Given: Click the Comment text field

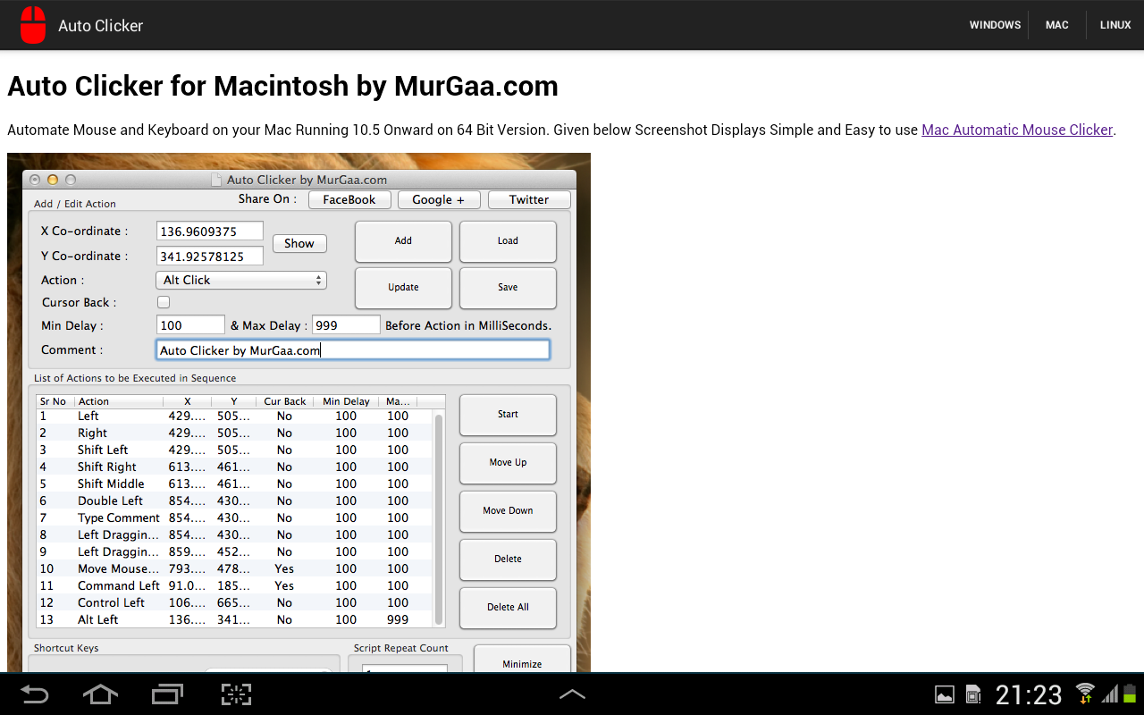Looking at the screenshot, I should 353,350.
